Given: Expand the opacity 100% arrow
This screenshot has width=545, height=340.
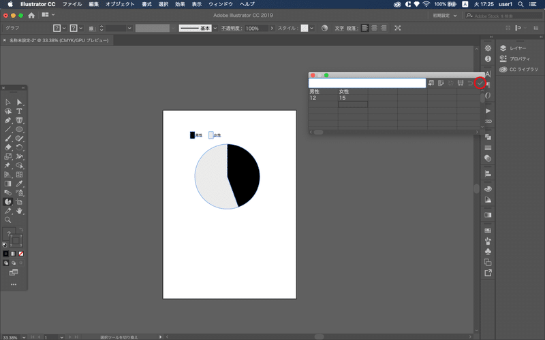Looking at the screenshot, I should 272,28.
